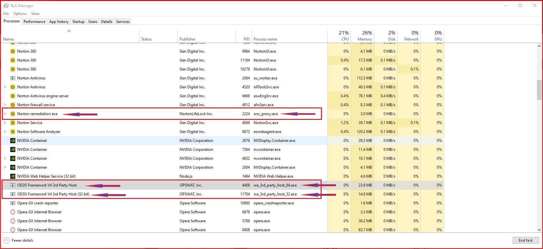Click the Norton Software Analyzer icon

click(x=13, y=132)
